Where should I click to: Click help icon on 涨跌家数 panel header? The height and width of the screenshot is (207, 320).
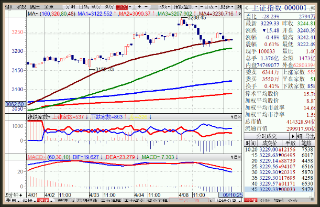[x=232, y=117]
